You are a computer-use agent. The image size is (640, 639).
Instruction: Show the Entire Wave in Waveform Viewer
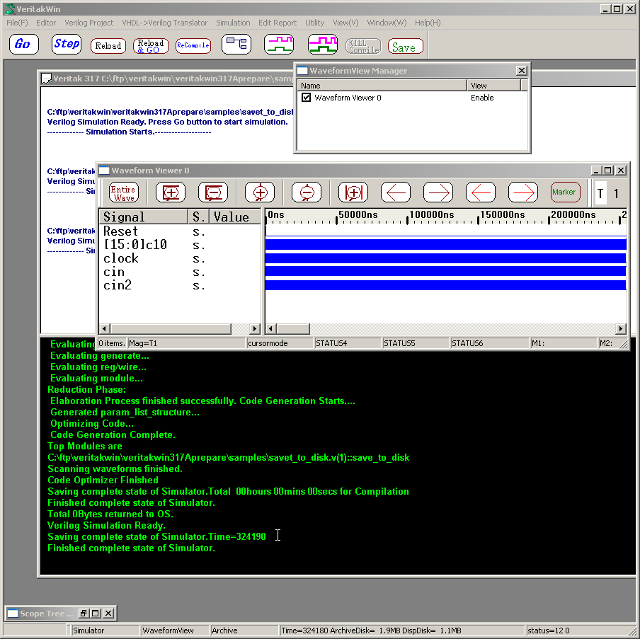coord(124,192)
